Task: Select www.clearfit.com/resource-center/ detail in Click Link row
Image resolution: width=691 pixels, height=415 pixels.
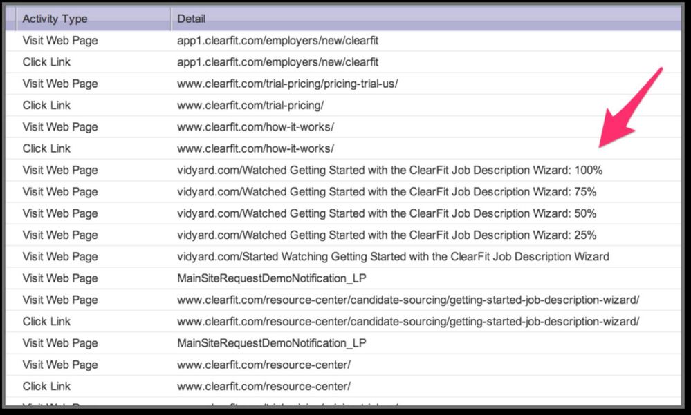Action: tap(264, 387)
